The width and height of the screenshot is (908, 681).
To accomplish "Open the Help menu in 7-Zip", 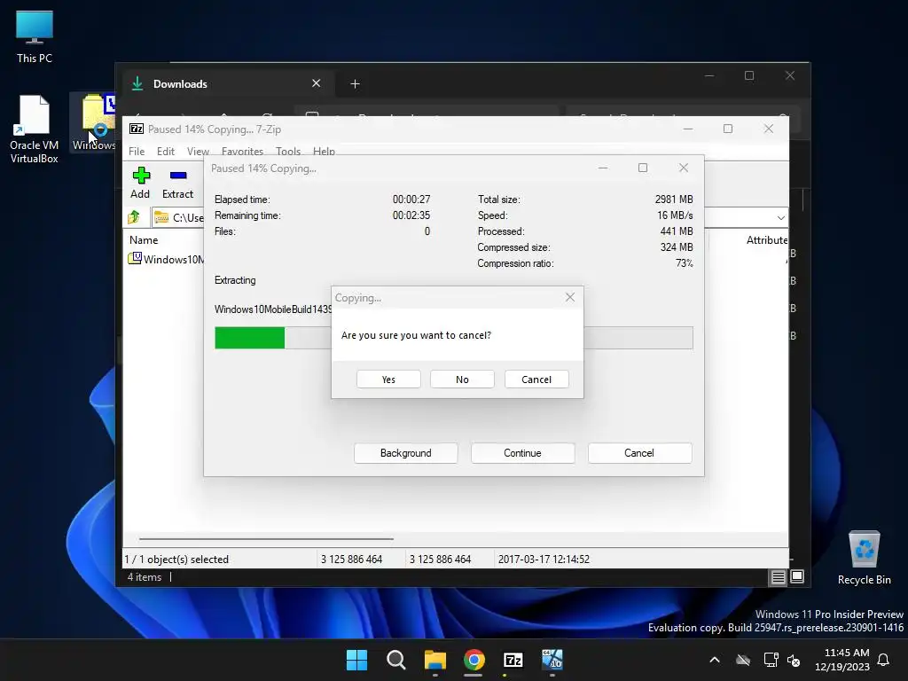I will tap(324, 151).
